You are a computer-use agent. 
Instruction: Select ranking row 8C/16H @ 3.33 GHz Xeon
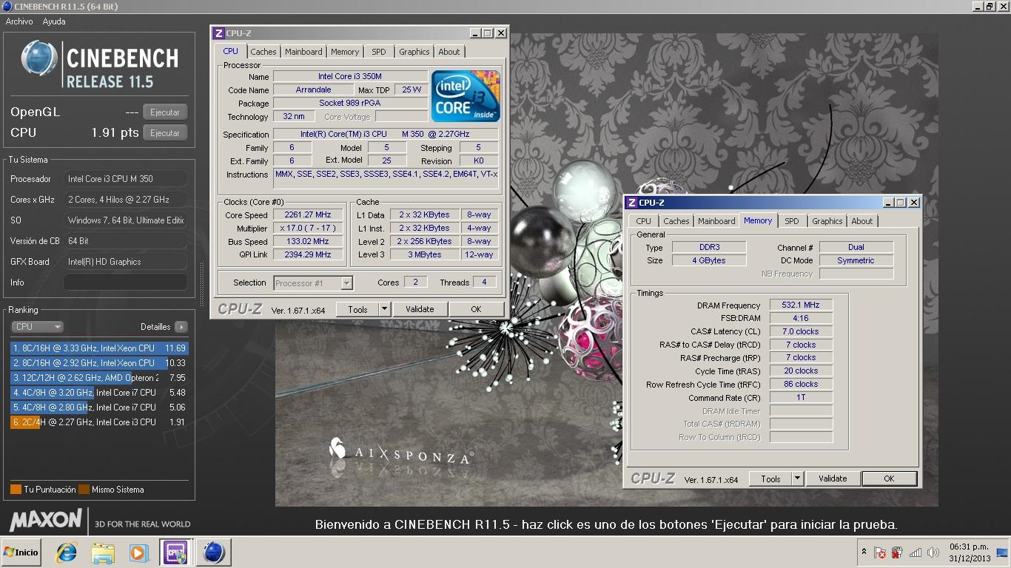coord(99,348)
